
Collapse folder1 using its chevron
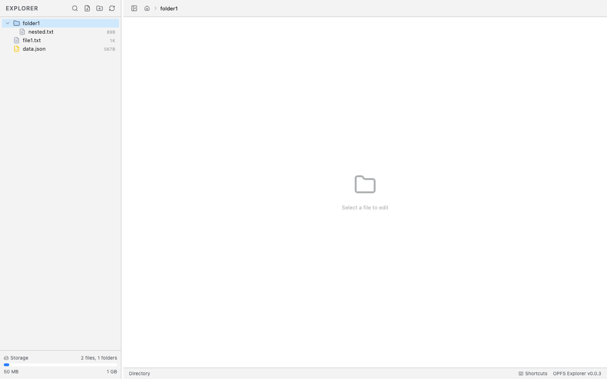tap(7, 23)
